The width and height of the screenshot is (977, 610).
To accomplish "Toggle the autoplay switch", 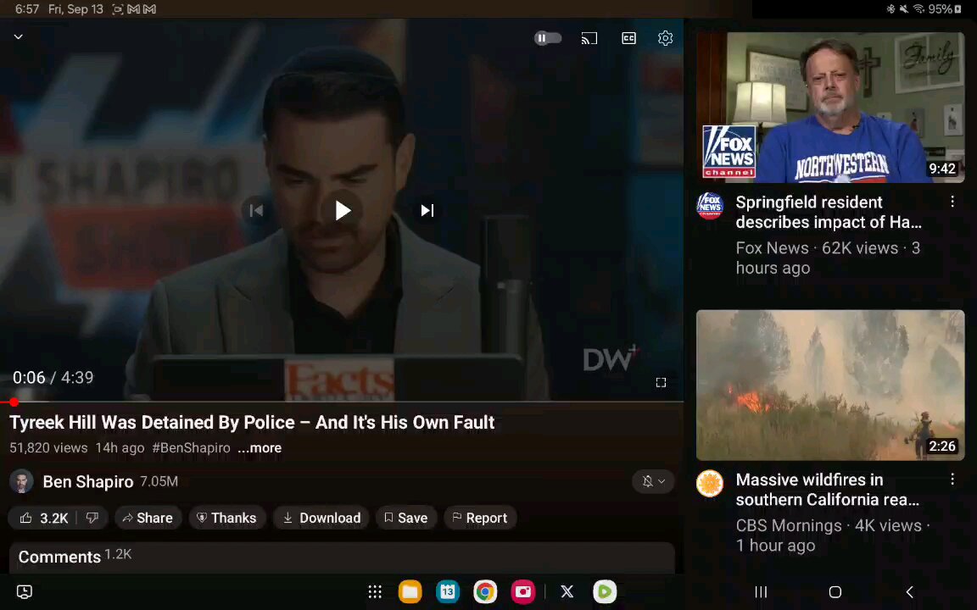I will (548, 39).
